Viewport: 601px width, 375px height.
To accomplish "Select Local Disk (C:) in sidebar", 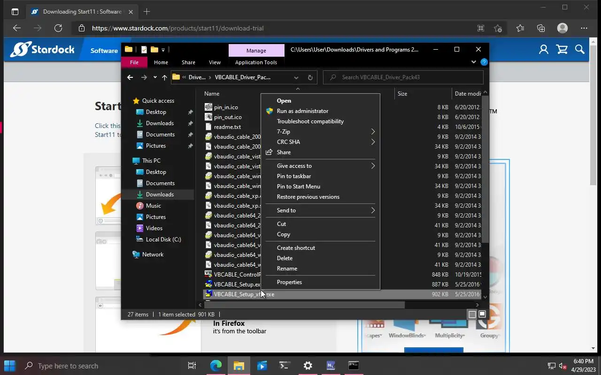I will tap(163, 240).
